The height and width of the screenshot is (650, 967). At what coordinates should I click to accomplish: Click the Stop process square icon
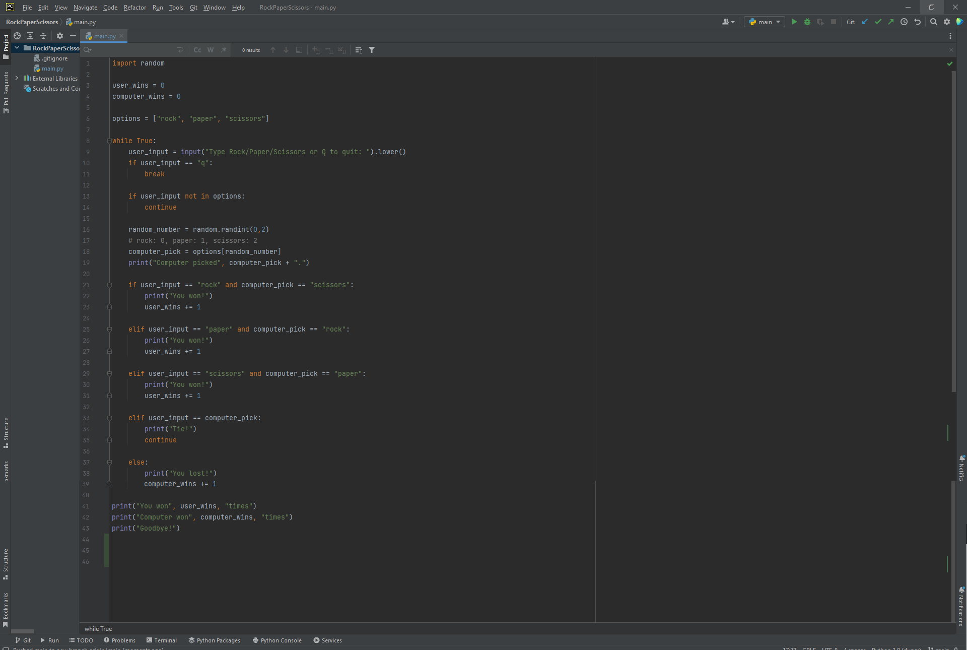tap(834, 22)
